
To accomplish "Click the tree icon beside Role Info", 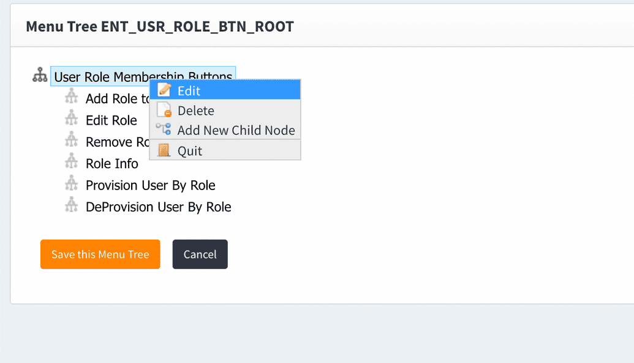I will (x=72, y=161).
